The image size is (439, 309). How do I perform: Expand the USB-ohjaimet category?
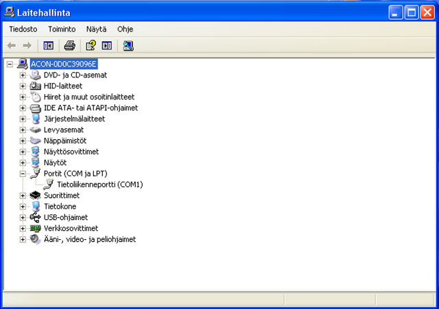23,218
